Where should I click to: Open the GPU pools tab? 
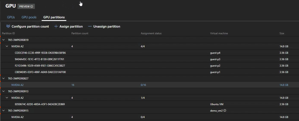[x=29, y=17]
